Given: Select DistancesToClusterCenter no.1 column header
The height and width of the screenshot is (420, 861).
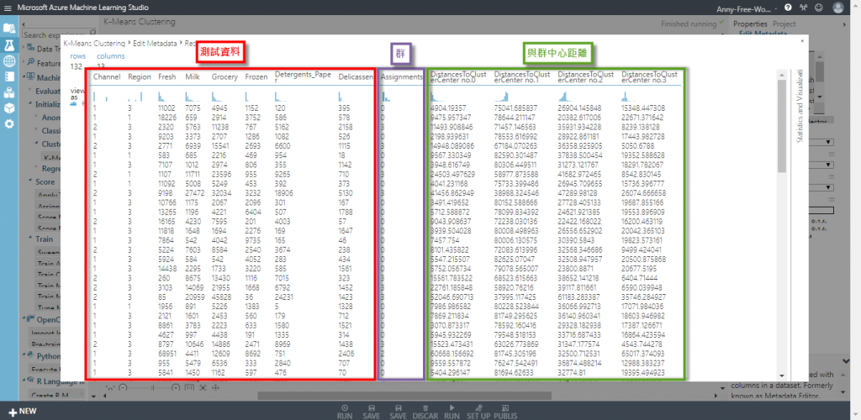Looking at the screenshot, I should click(522, 76).
